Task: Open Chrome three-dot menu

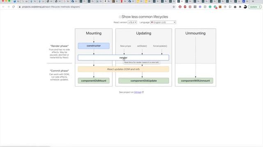Action: pos(259,7)
